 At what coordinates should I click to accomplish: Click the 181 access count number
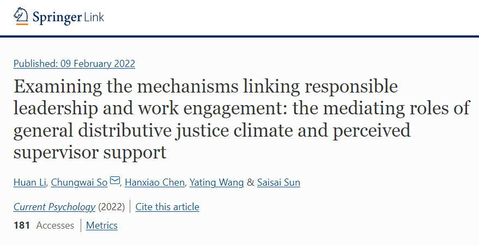22,225
